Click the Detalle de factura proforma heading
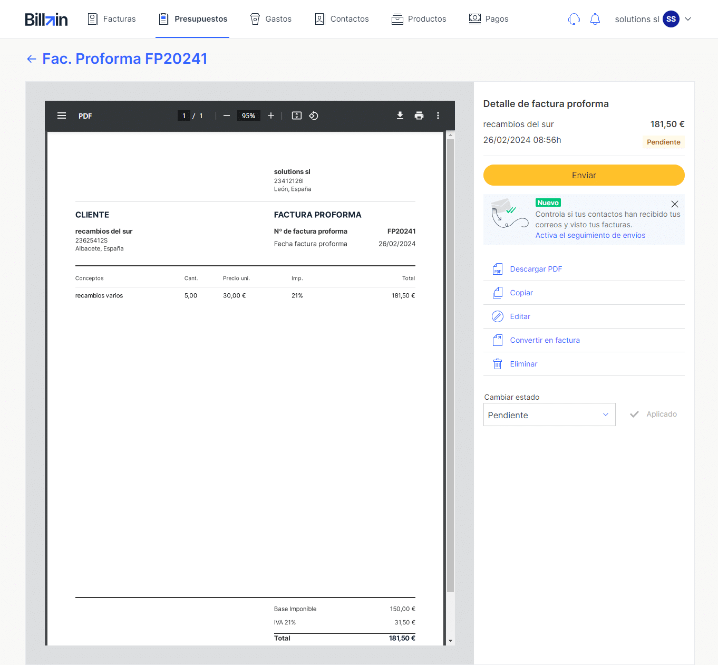Viewport: 718px width, 665px height. tap(546, 103)
